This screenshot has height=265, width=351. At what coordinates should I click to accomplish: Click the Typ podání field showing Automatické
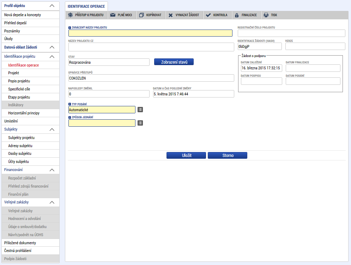[x=102, y=109]
